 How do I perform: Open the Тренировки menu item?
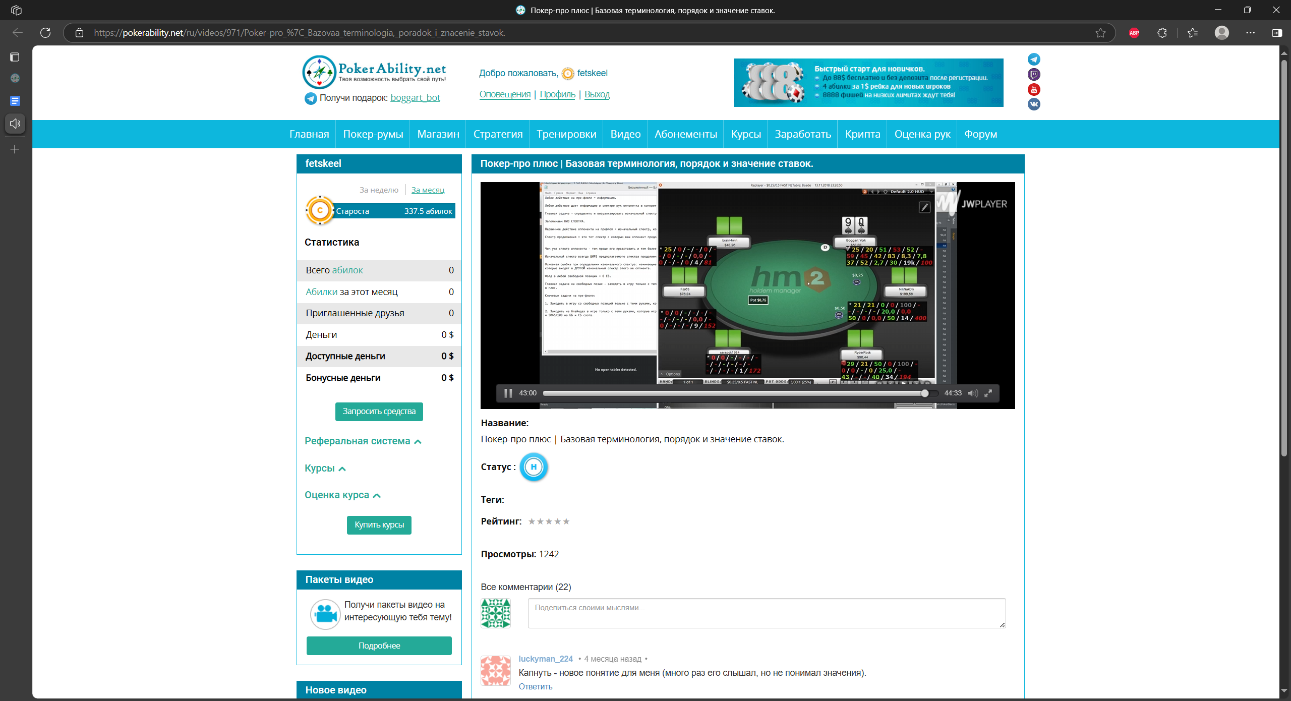[x=566, y=134]
